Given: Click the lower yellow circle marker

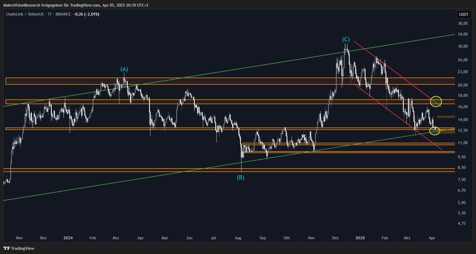Looking at the screenshot, I should pyautogui.click(x=435, y=130).
